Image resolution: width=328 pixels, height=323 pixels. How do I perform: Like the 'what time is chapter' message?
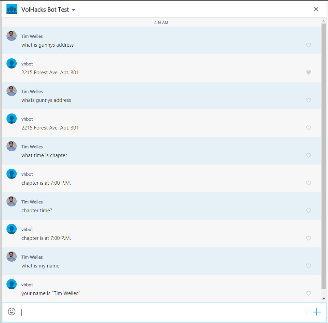pos(309,155)
